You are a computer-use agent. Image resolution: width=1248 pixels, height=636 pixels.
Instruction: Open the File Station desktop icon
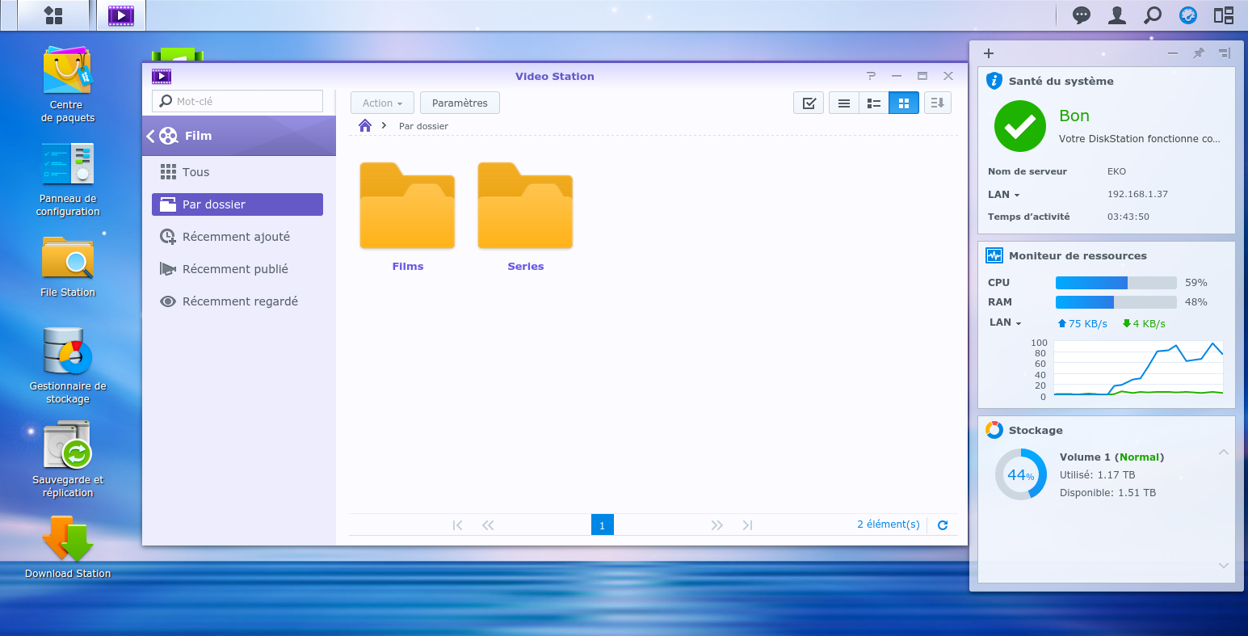coord(68,259)
